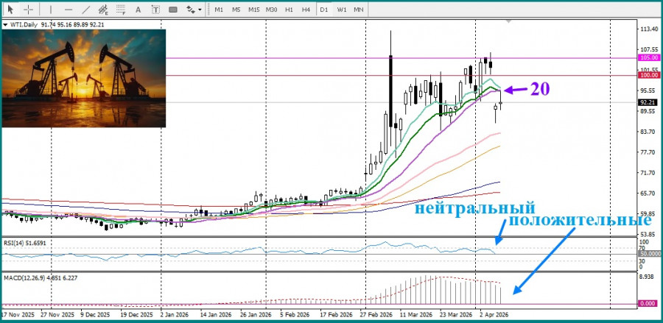Image resolution: width=663 pixels, height=323 pixels.
Task: Switch to MN monthly timeframe
Action: point(359,10)
